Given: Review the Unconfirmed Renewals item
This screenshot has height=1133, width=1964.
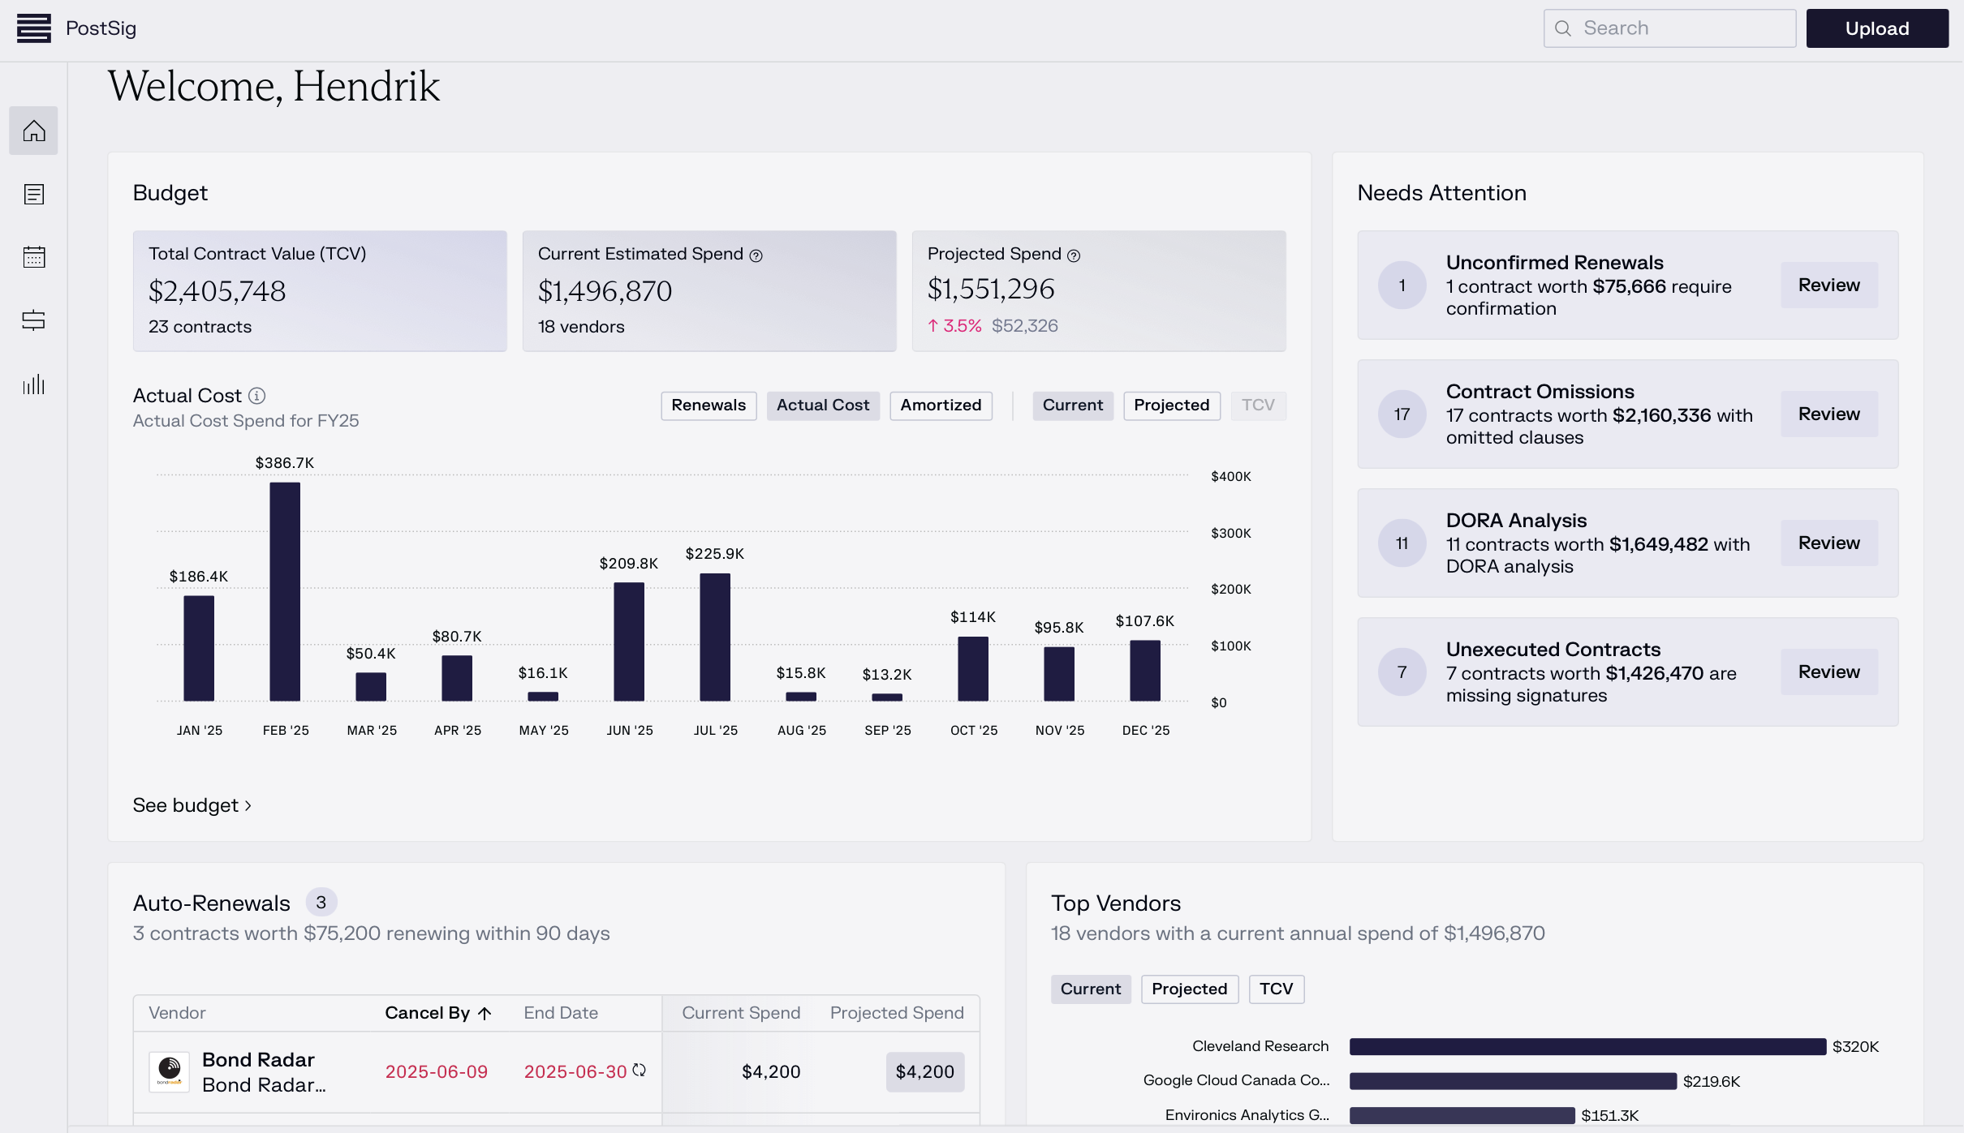Looking at the screenshot, I should [x=1828, y=285].
